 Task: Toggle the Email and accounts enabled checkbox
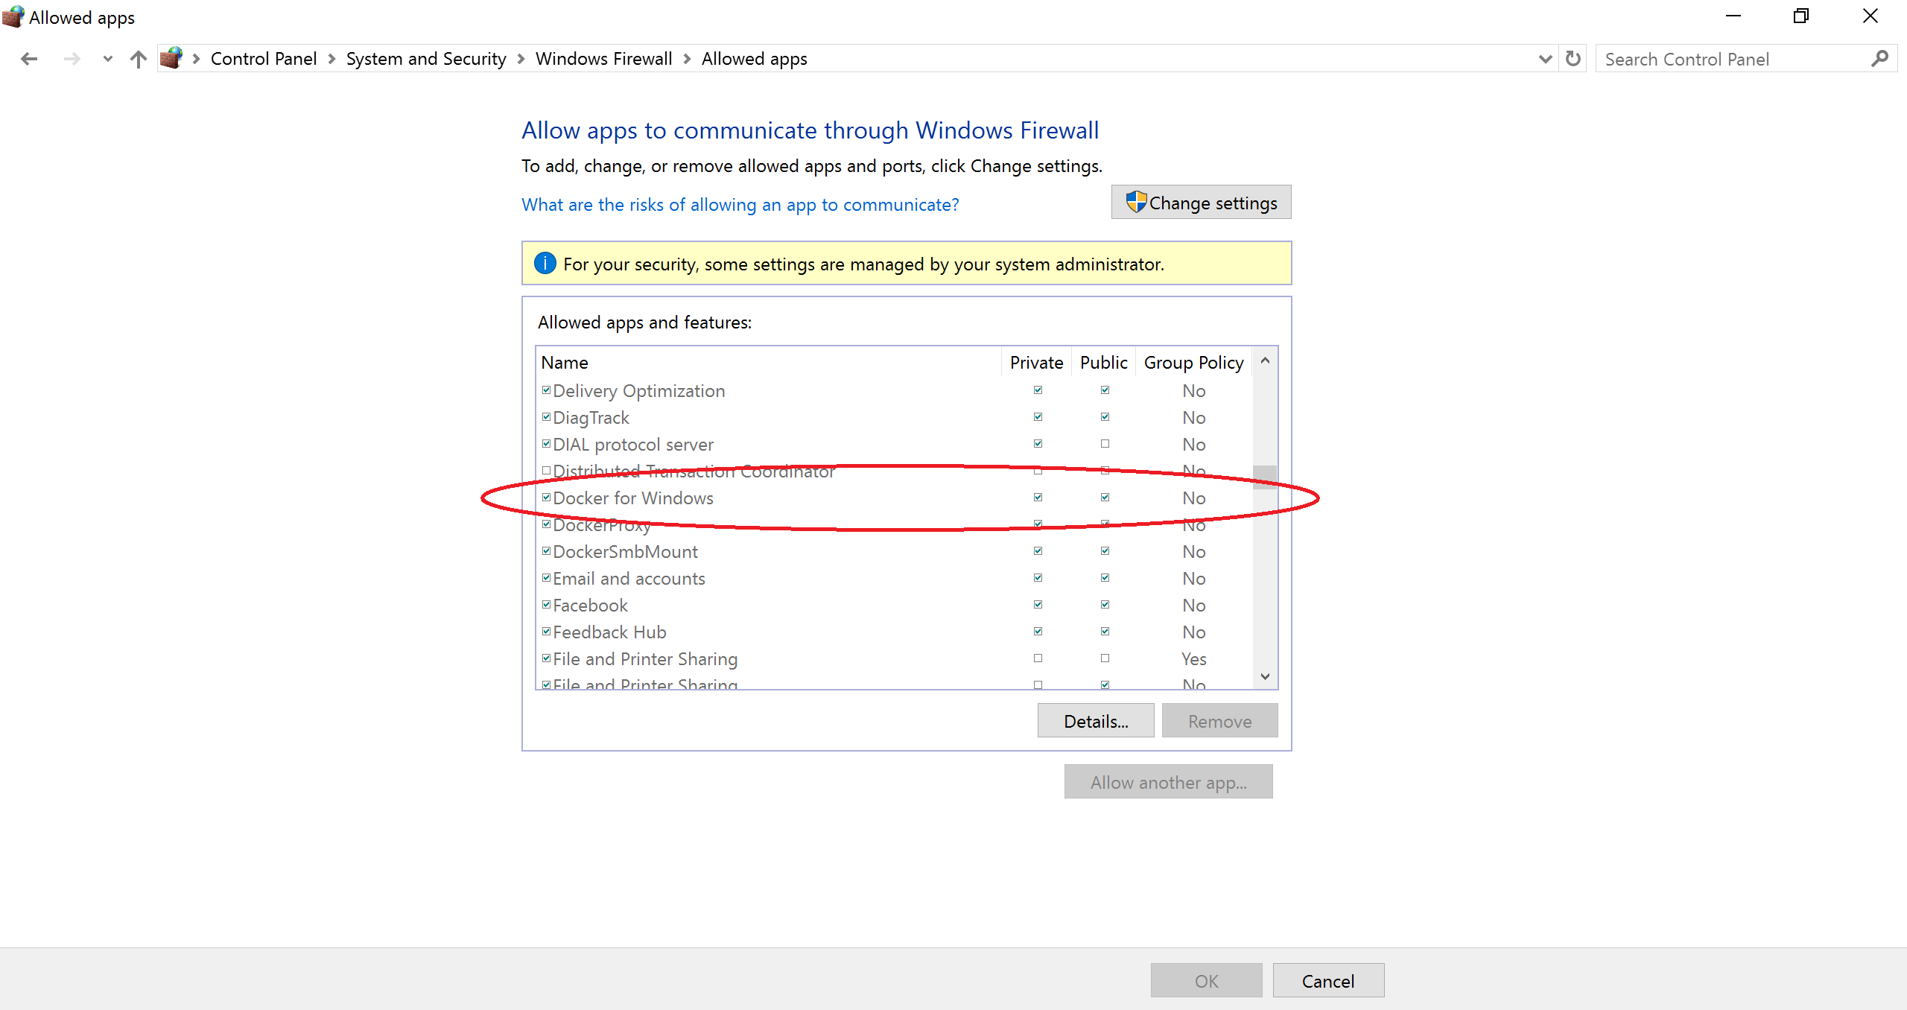point(546,577)
